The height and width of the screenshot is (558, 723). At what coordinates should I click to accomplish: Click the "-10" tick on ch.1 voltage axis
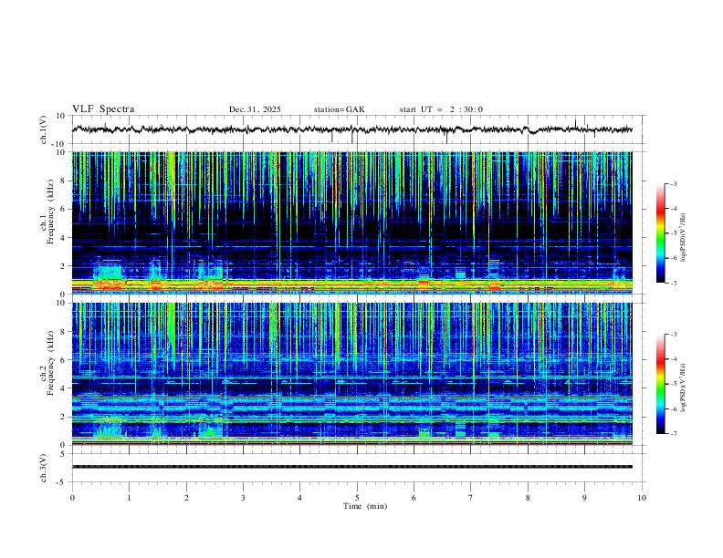(60, 144)
